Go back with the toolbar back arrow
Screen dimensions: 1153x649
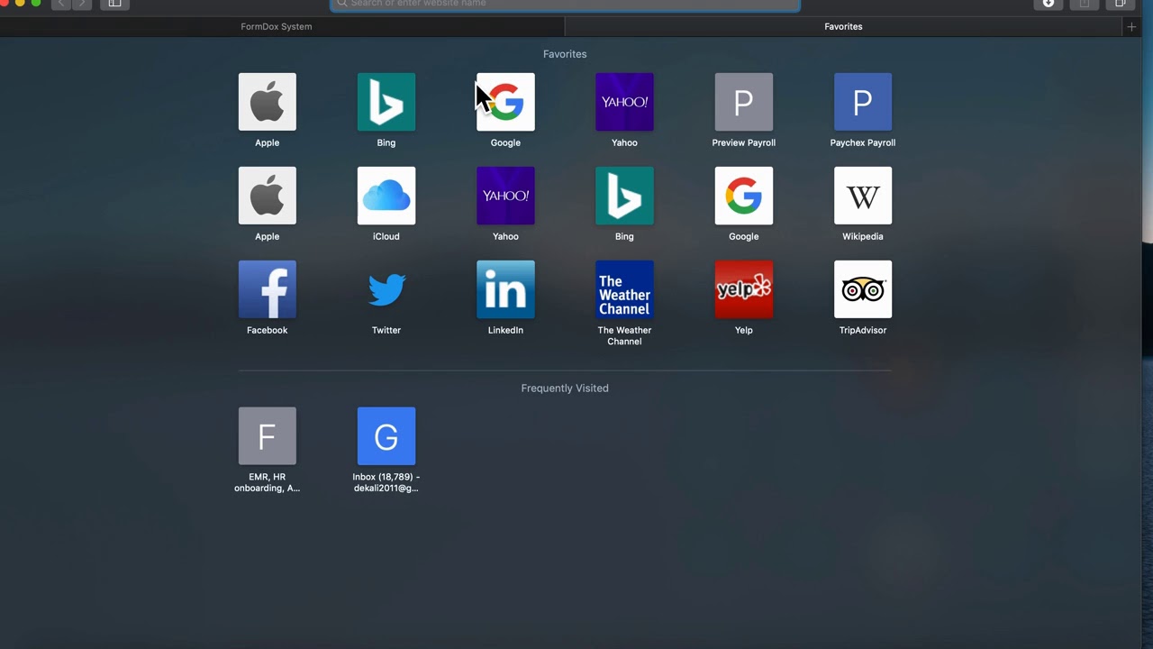coord(61,4)
